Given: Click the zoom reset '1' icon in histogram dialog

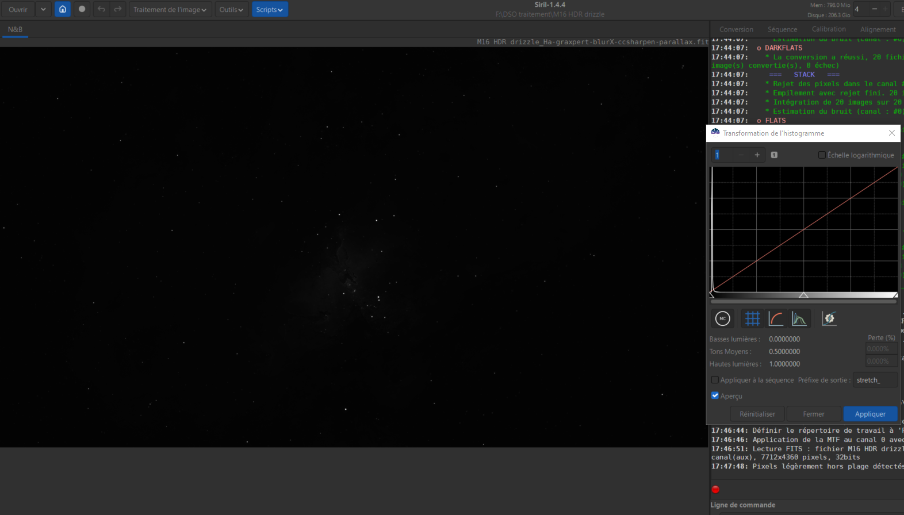Looking at the screenshot, I should coord(774,155).
